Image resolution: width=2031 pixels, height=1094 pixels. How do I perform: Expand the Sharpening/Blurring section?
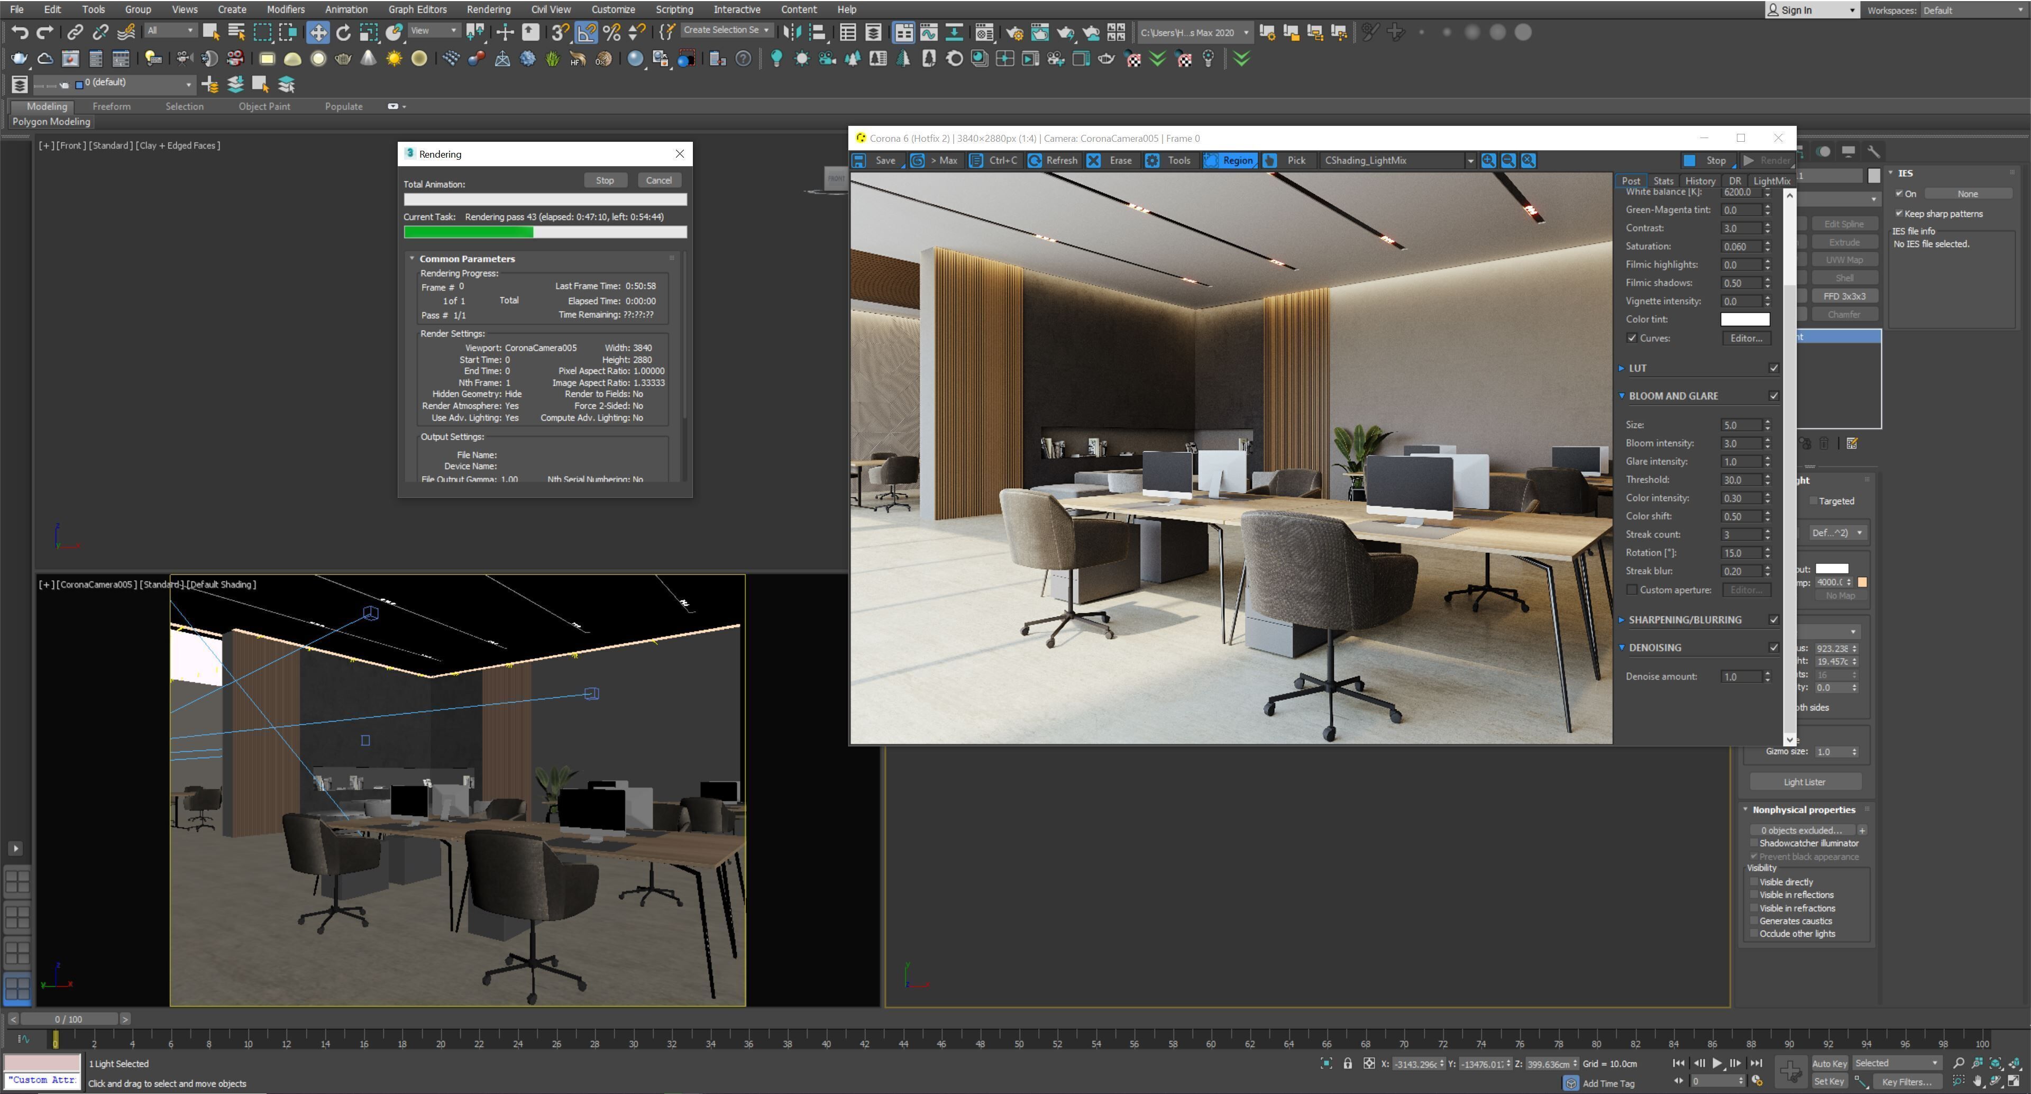click(1622, 620)
